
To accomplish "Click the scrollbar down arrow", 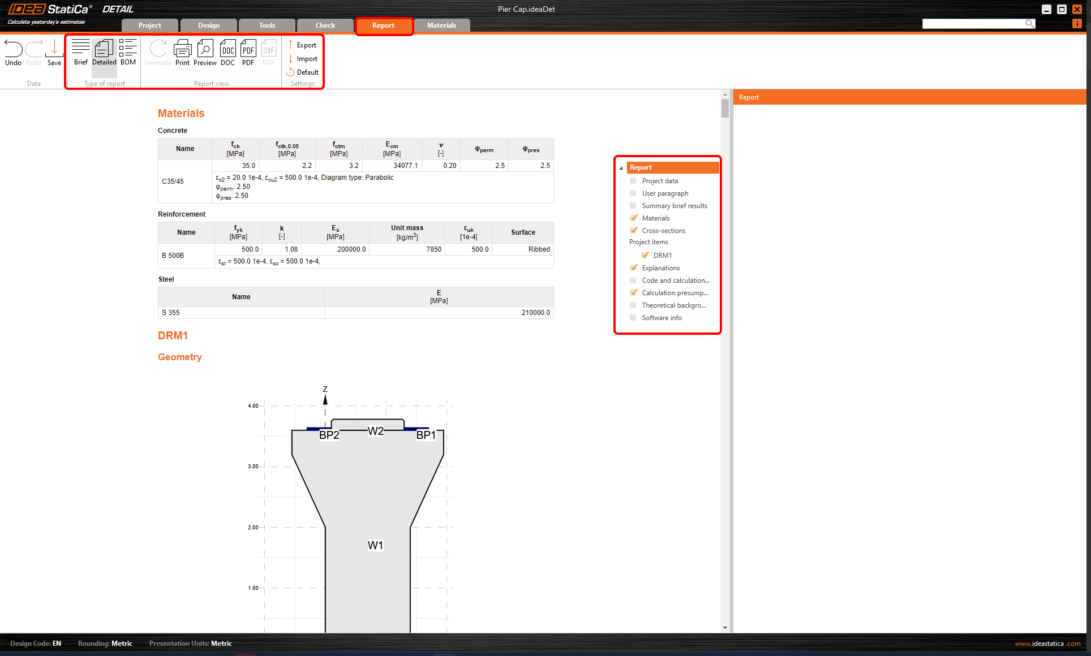I will (x=725, y=628).
